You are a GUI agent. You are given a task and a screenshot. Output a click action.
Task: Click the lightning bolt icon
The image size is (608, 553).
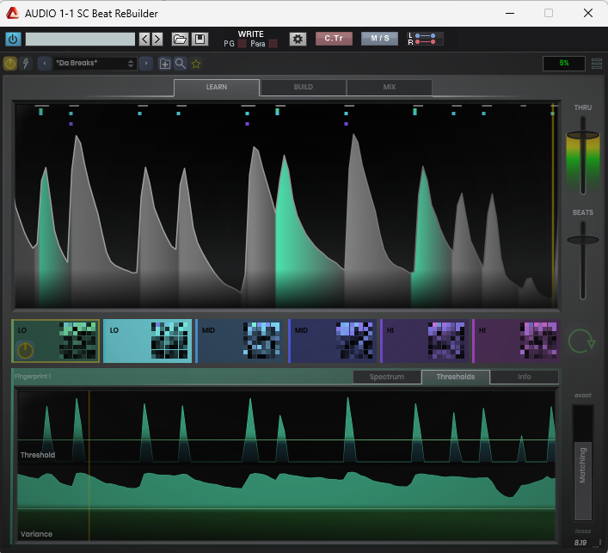(x=26, y=63)
